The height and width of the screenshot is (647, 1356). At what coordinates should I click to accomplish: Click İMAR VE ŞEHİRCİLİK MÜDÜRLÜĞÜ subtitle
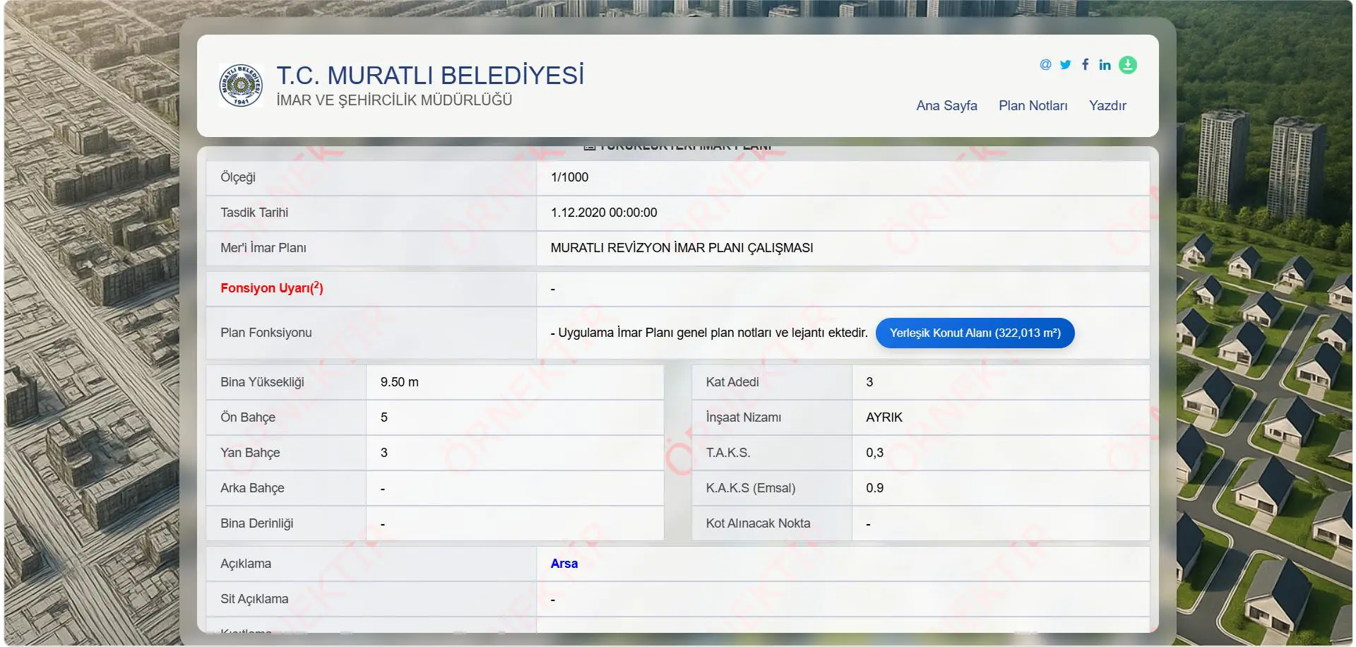(x=394, y=100)
